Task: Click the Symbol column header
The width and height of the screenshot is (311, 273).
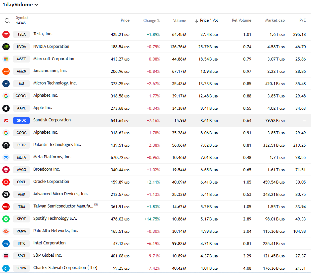Action: [x=22, y=18]
